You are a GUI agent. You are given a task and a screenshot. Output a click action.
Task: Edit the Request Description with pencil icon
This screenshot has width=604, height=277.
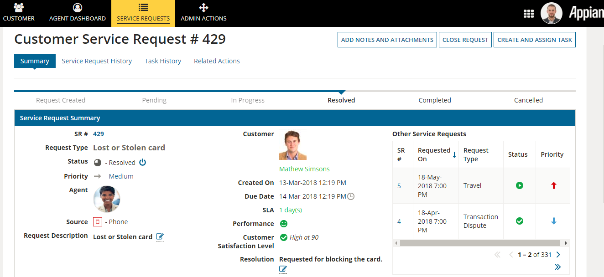[x=160, y=236]
